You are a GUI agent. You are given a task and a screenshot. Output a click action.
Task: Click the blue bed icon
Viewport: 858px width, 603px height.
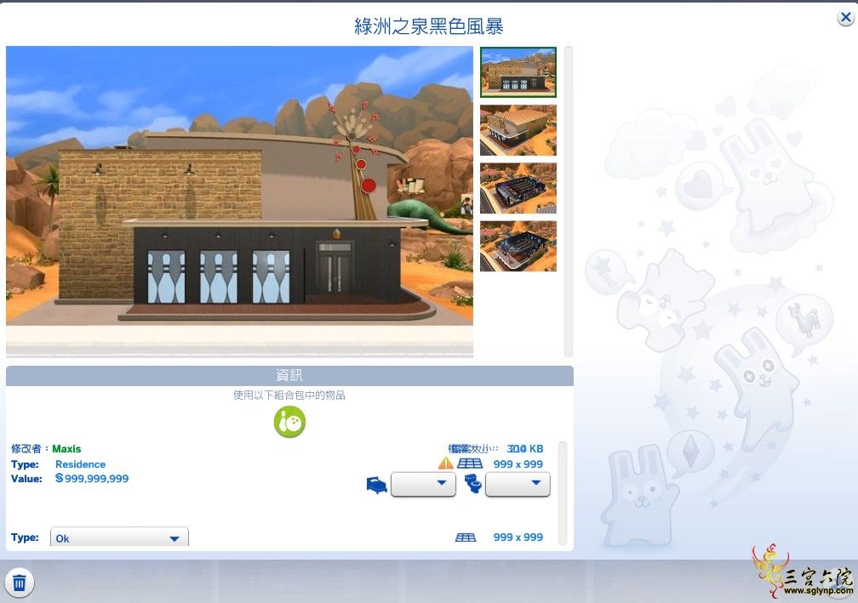(x=376, y=485)
